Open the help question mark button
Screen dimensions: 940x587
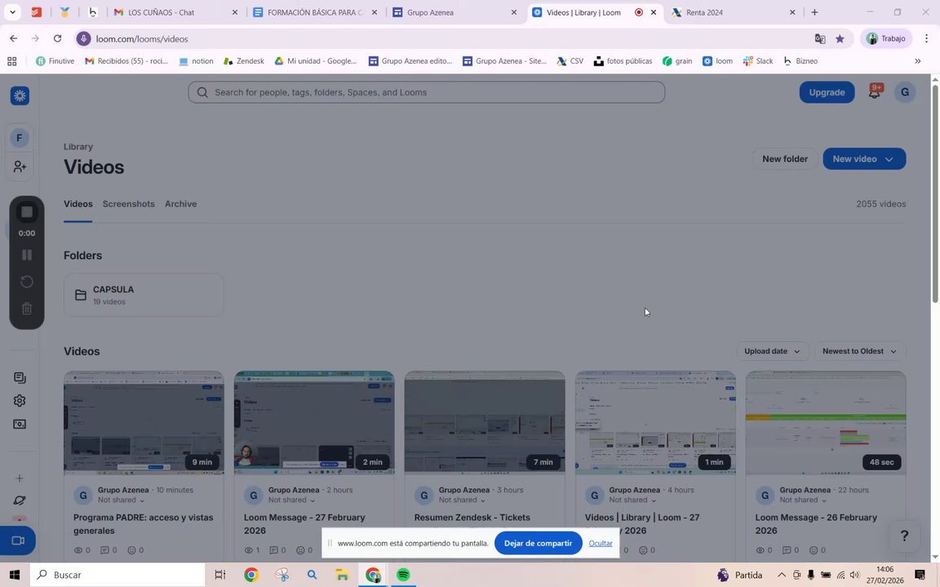(x=904, y=536)
